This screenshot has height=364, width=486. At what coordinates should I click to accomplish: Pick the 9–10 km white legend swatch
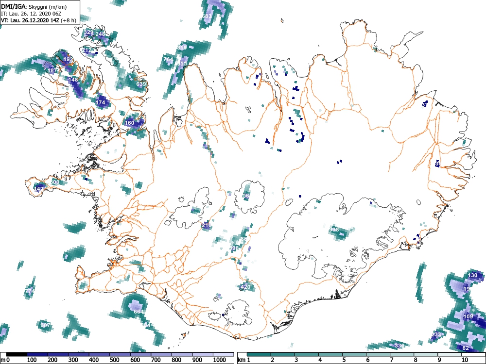pyautogui.click(x=450, y=354)
